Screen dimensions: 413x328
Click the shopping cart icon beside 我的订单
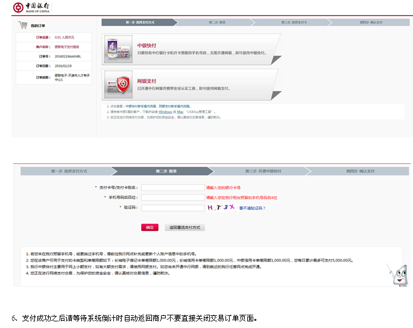[23, 25]
